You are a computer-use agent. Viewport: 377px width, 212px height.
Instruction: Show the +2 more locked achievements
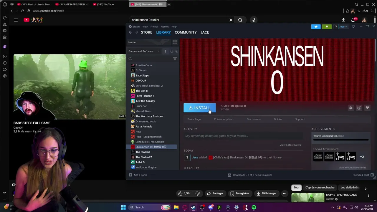coord(362,157)
